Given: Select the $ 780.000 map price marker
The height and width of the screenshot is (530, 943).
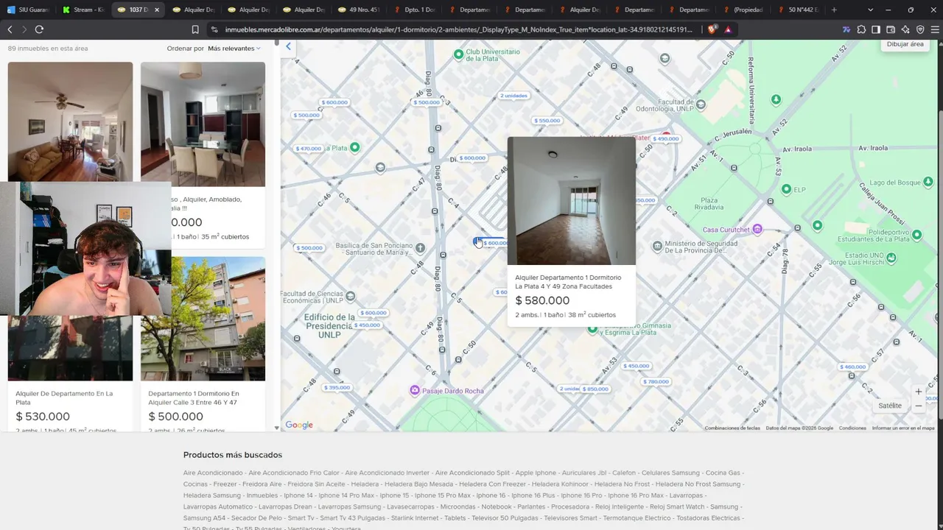Looking at the screenshot, I should pyautogui.click(x=656, y=381).
